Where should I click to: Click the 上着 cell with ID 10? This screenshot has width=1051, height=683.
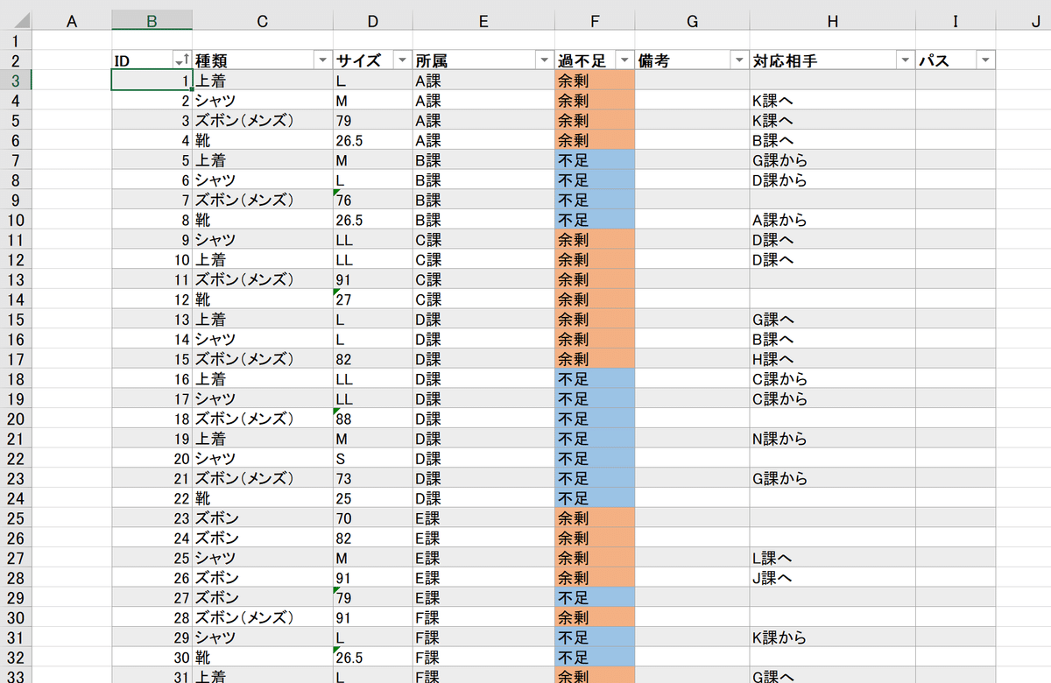(x=263, y=259)
